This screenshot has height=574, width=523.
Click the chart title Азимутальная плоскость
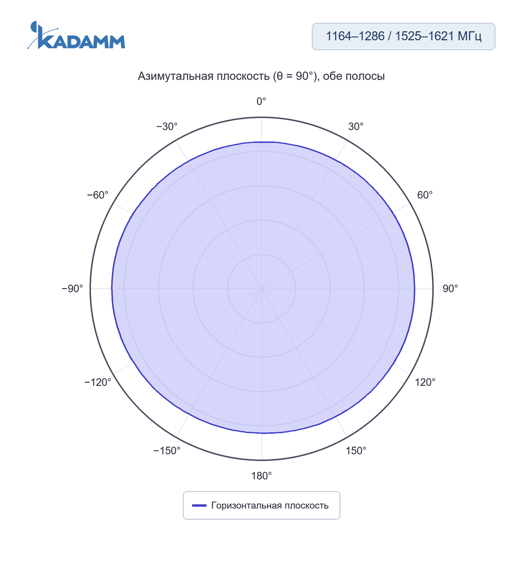pos(261,76)
